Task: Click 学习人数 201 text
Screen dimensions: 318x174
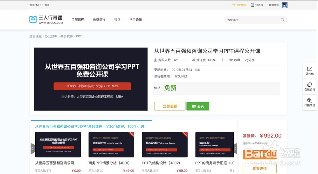Action: pos(96,171)
